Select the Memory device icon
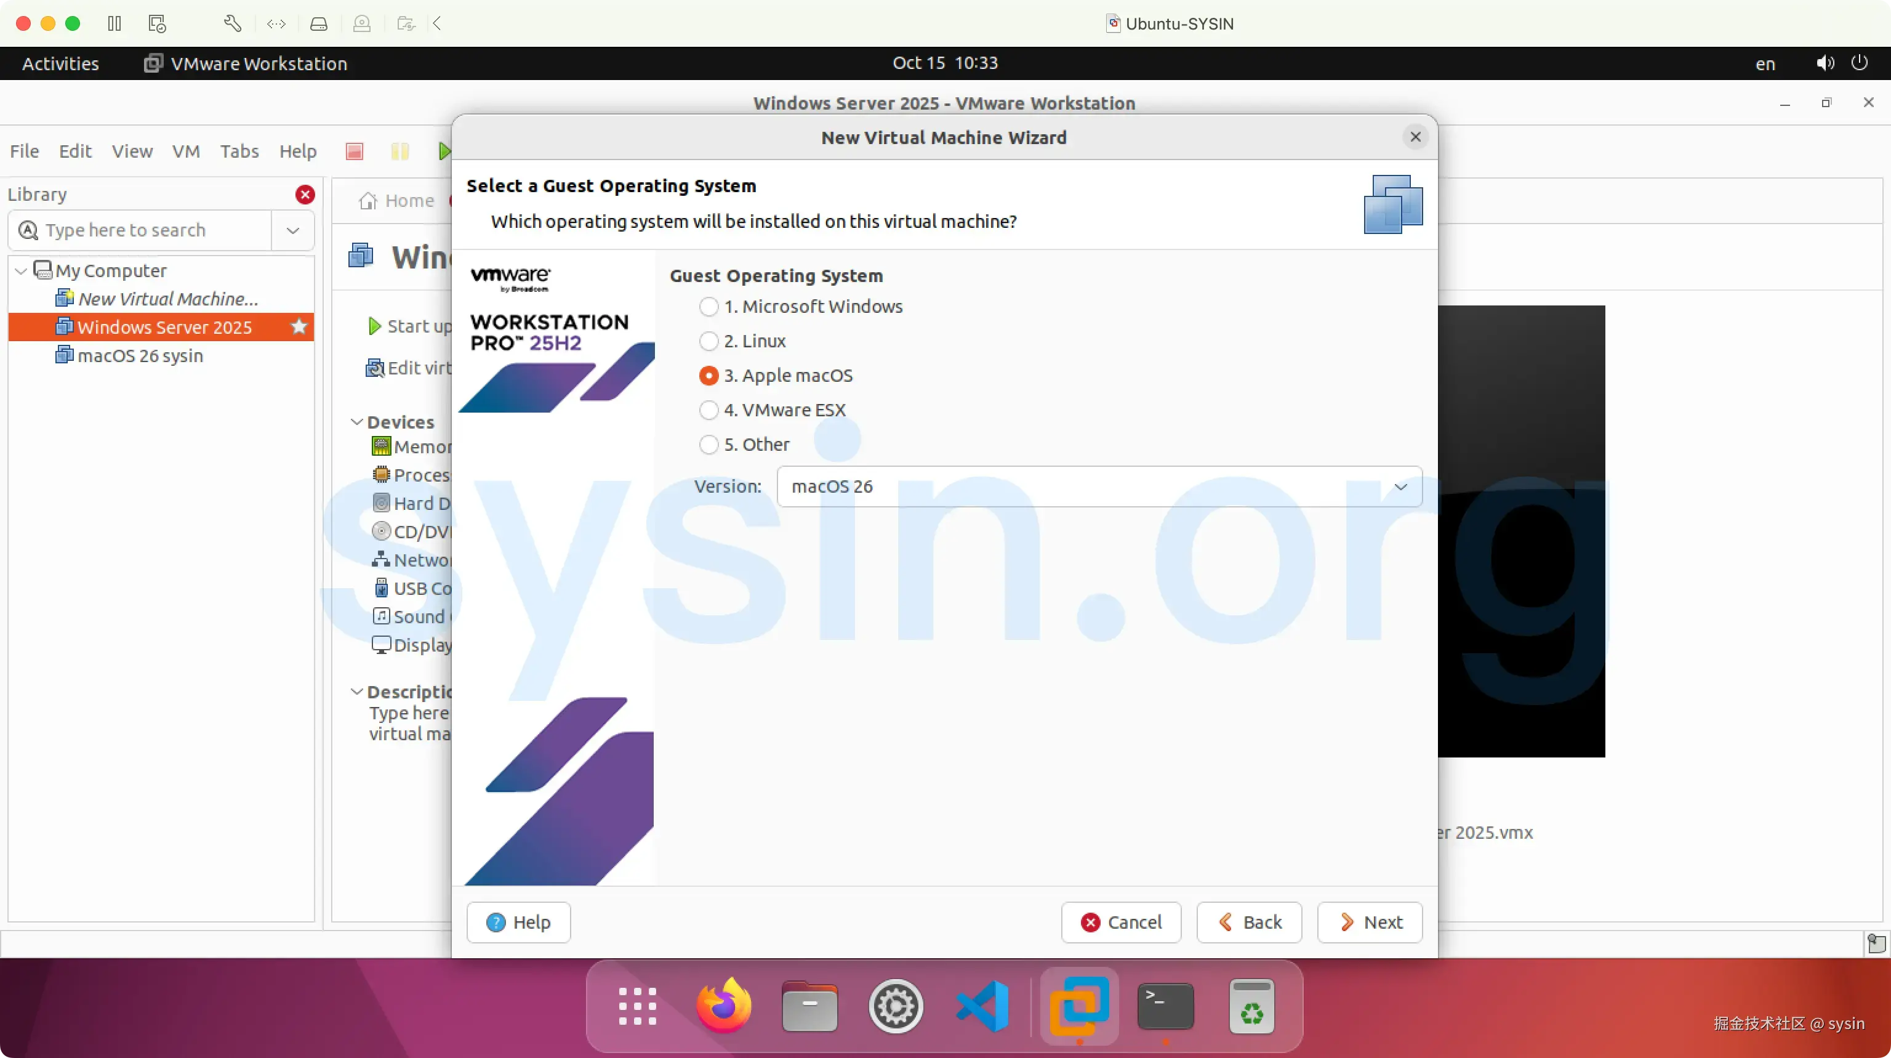Viewport: 1891px width, 1058px height. pos(381,446)
